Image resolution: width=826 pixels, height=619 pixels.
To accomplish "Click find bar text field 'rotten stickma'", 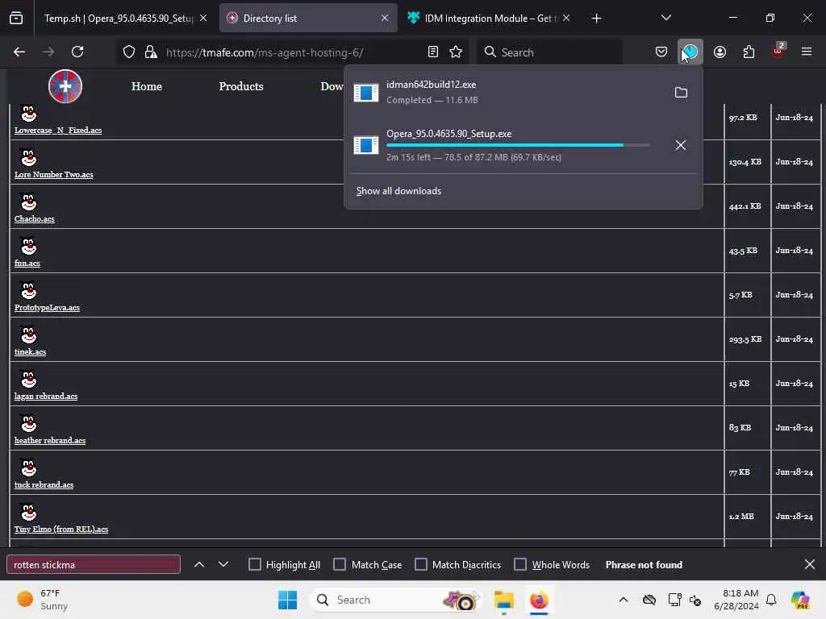I will point(94,564).
